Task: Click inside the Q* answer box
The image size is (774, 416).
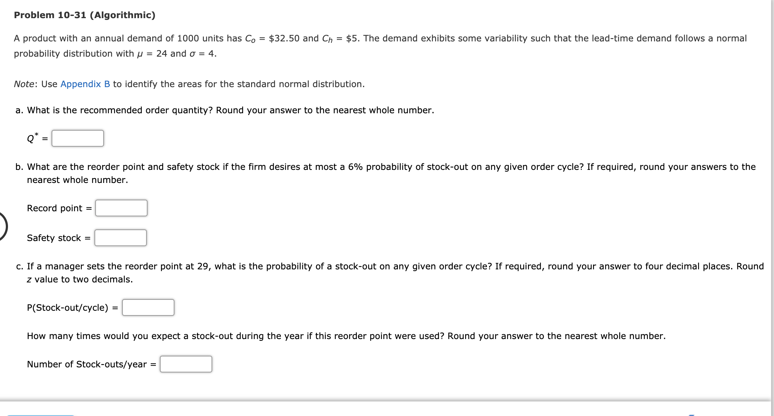Action: point(77,138)
